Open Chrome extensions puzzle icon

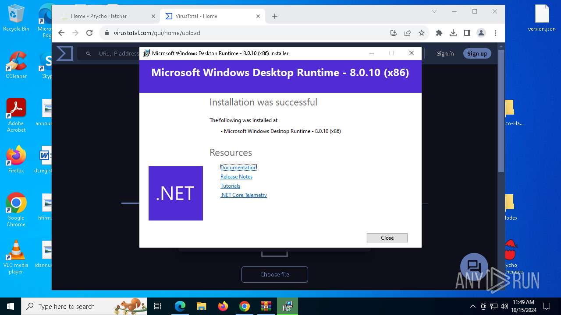click(x=439, y=33)
